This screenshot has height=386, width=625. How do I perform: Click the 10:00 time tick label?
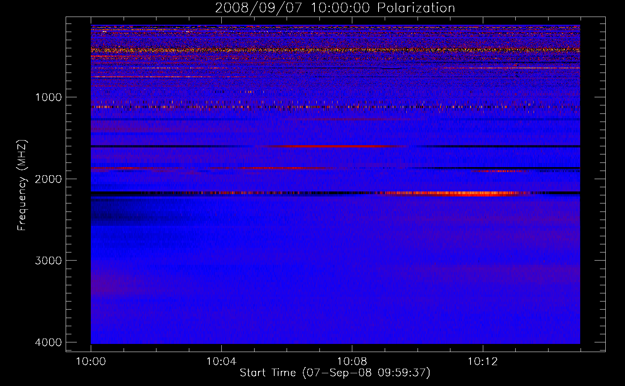tap(91, 362)
